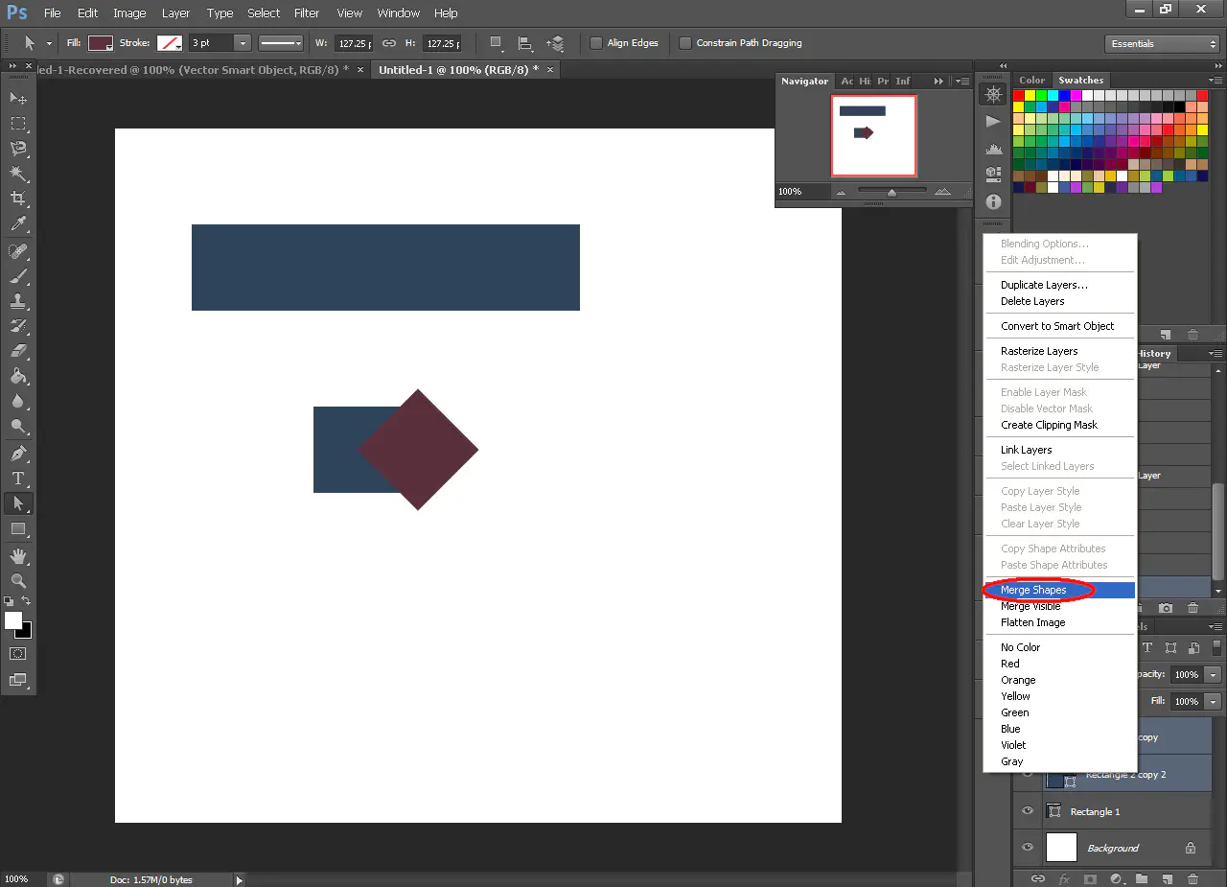This screenshot has width=1227, height=887.
Task: Click the shape width input field
Action: [354, 43]
